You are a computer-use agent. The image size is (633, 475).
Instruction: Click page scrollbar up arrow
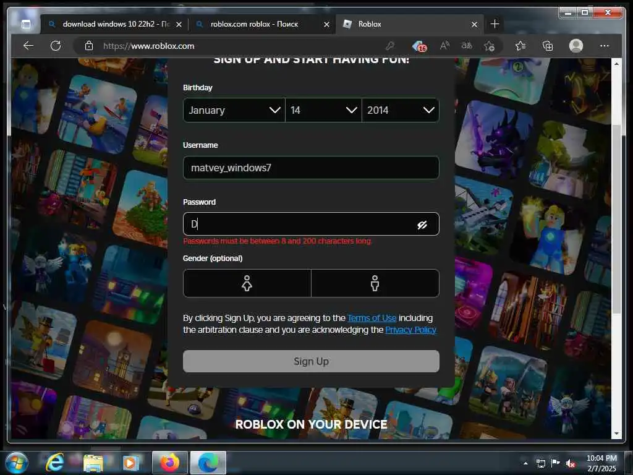(x=616, y=64)
